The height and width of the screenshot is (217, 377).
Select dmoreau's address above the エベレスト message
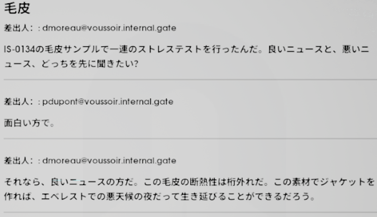[x=109, y=161]
